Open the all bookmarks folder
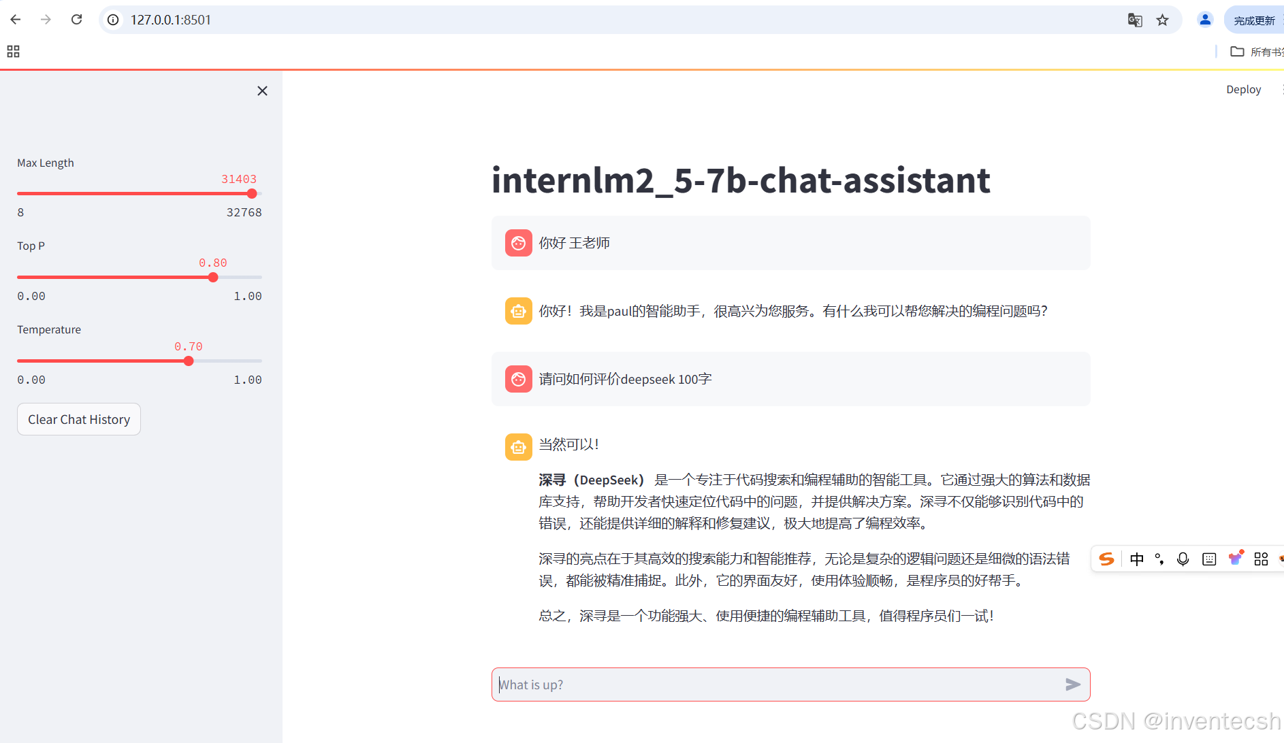Viewport: 1284px width, 743px height. point(1257,52)
